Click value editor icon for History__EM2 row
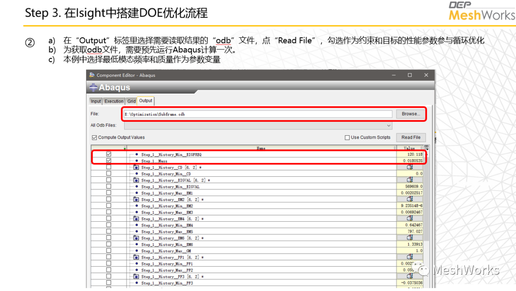Screen dimensions: 516x291 point(410,199)
